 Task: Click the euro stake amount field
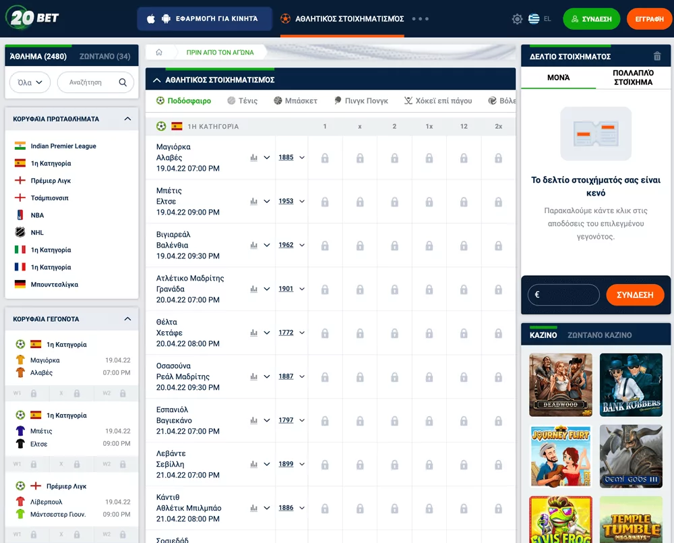(563, 295)
